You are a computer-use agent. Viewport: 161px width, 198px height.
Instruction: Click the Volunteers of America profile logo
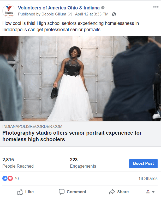(9, 11)
